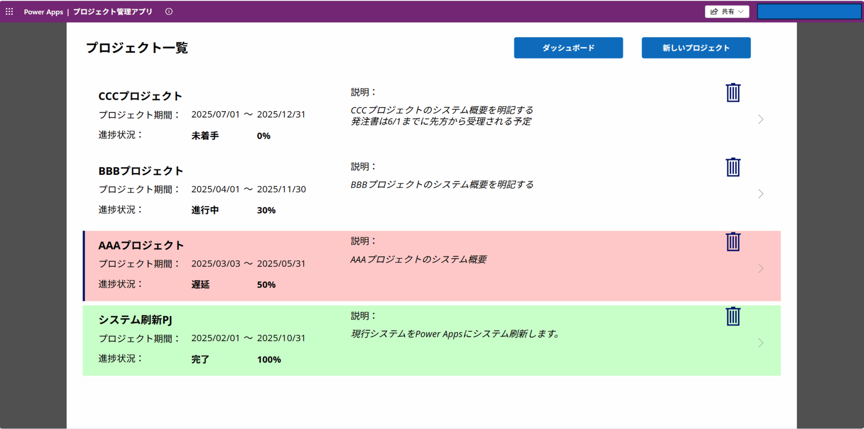Expand the 共有 dropdown chevron
This screenshot has width=864, height=429.
click(741, 12)
